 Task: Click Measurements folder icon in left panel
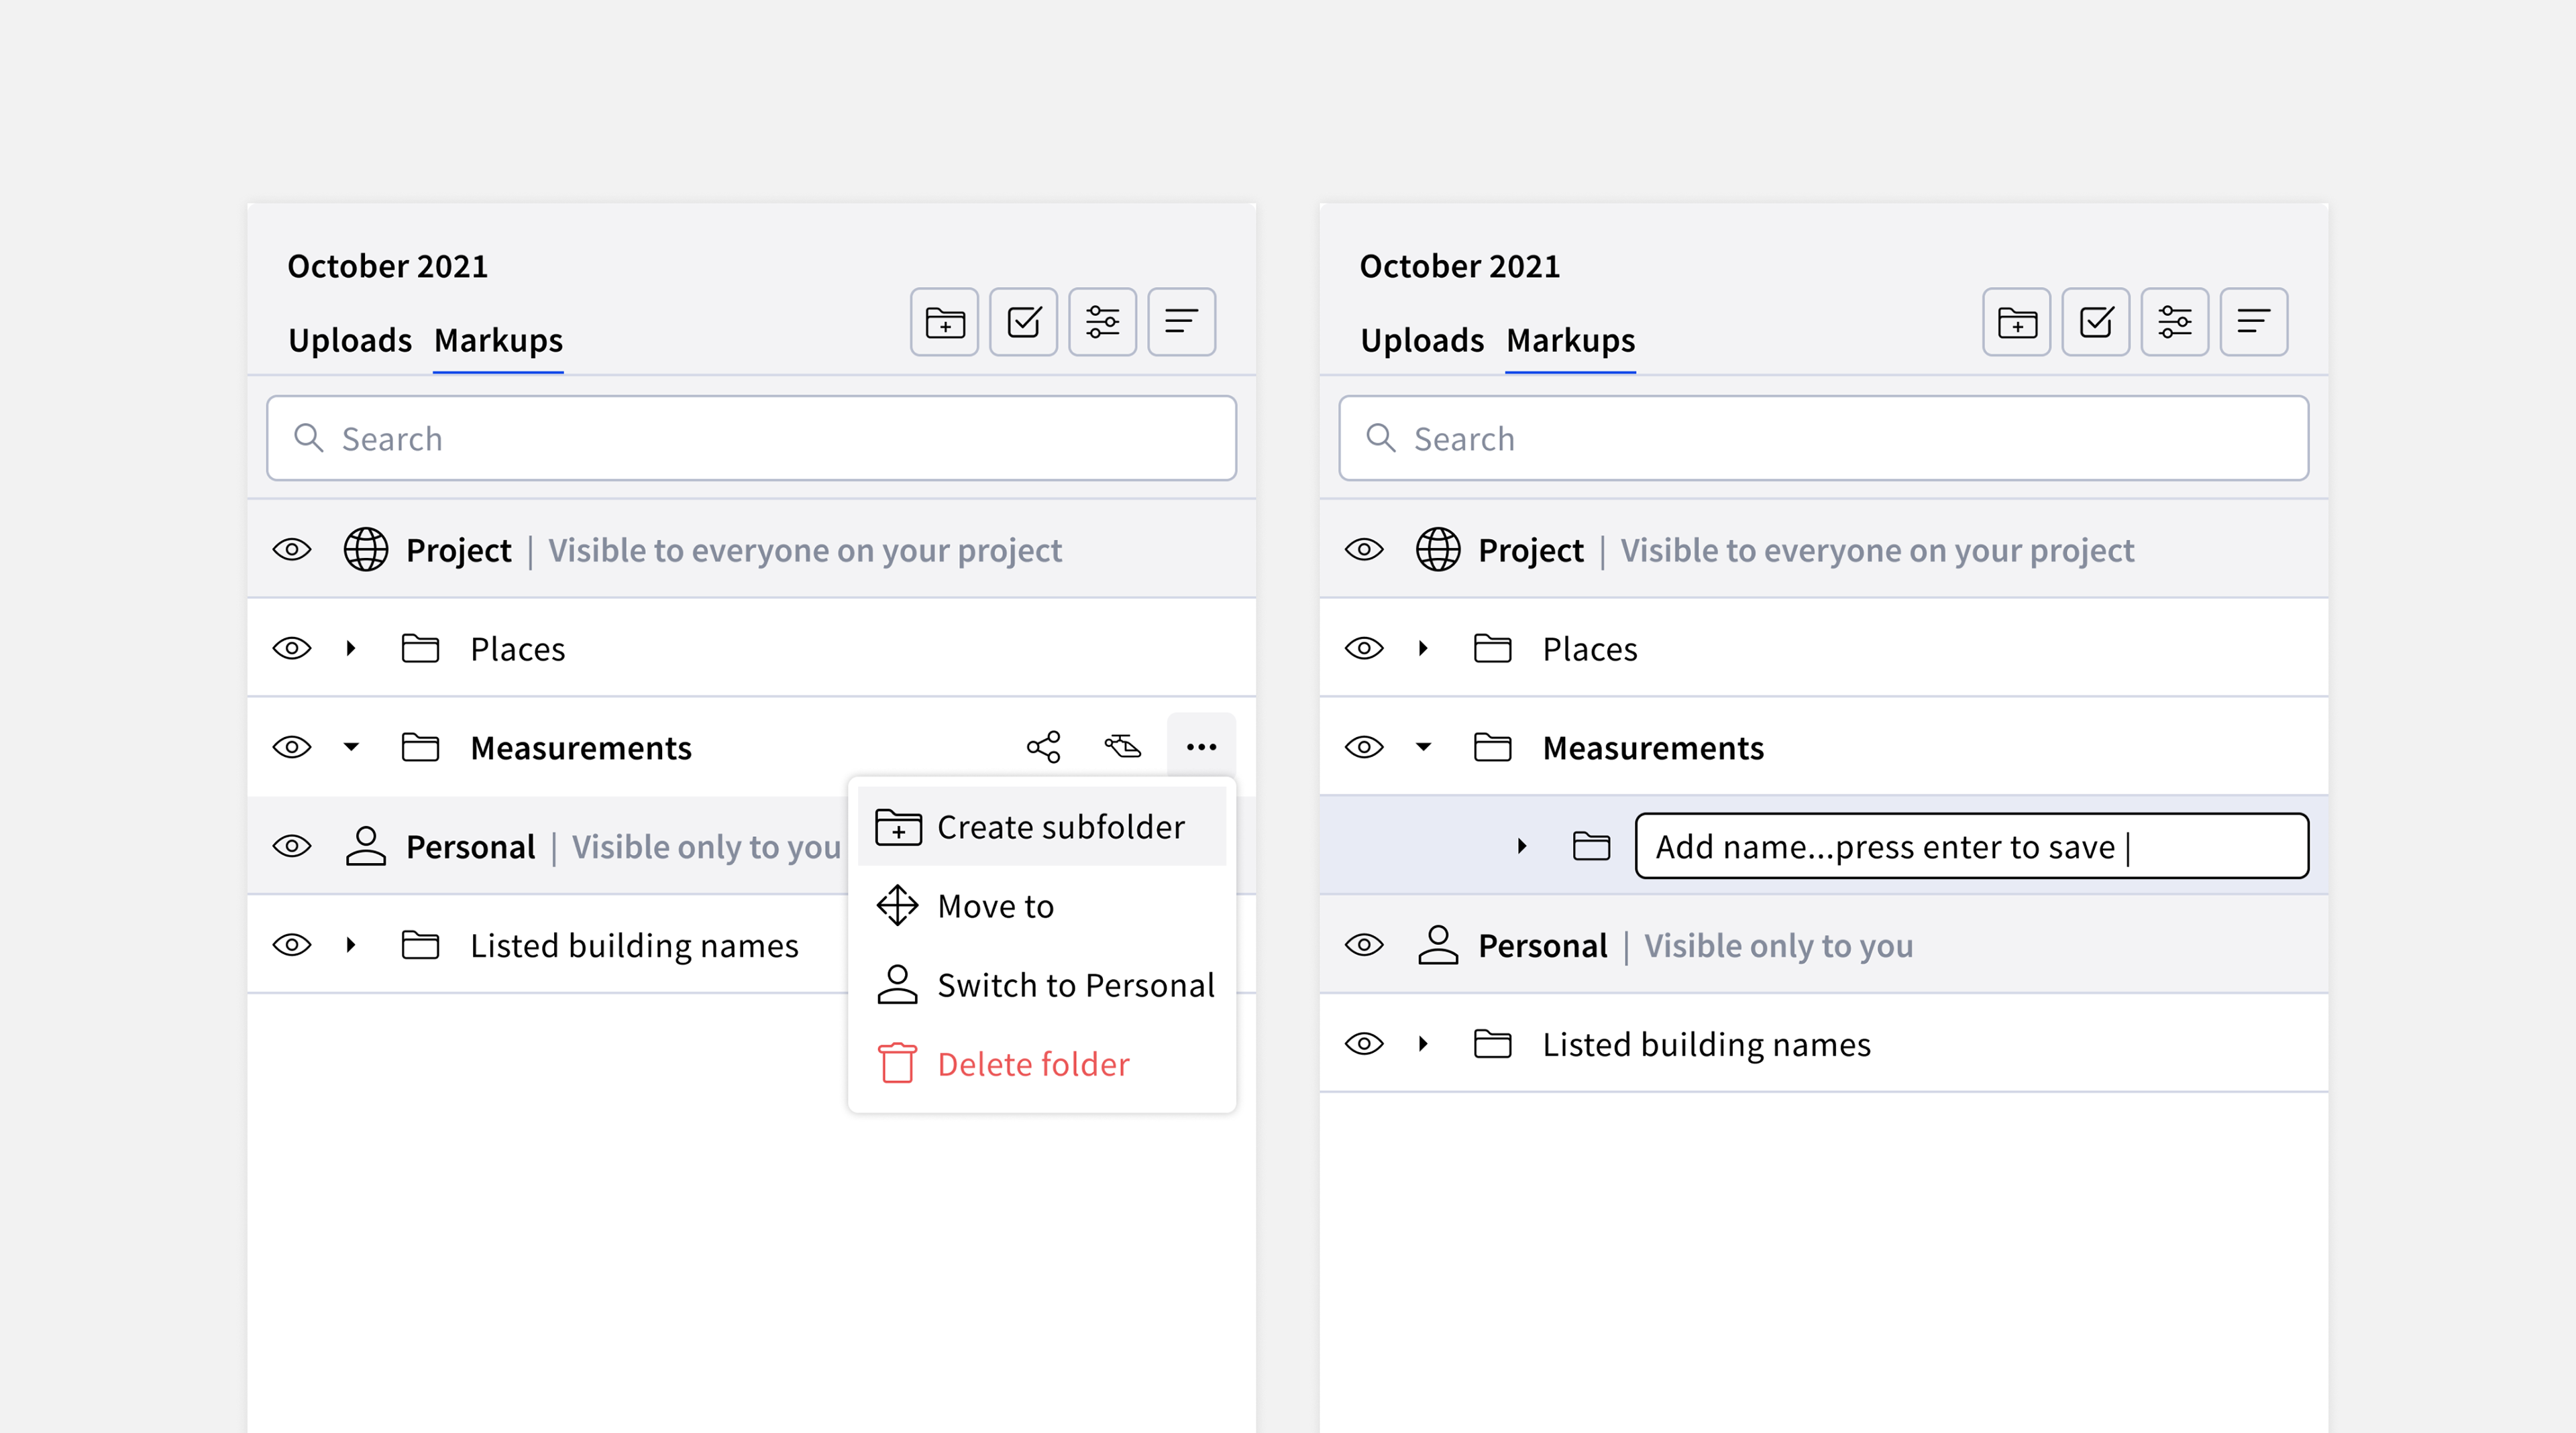click(x=420, y=748)
